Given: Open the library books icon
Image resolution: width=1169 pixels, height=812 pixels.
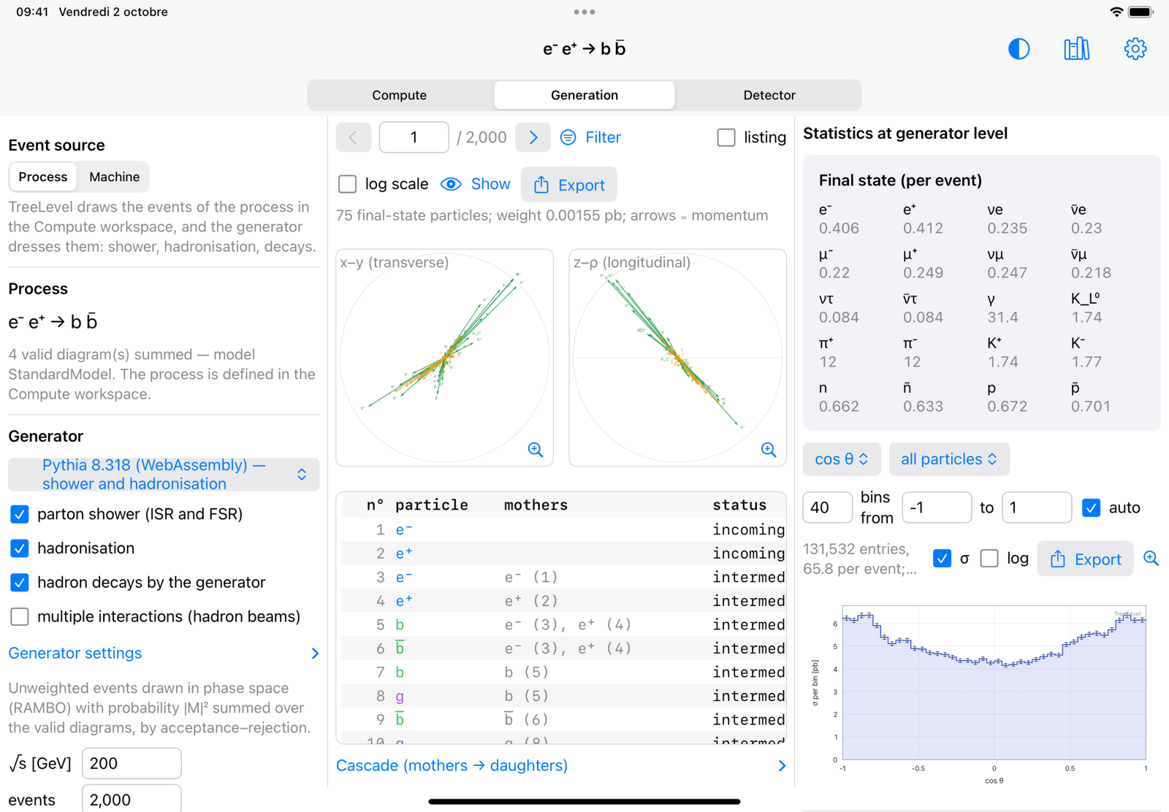Looking at the screenshot, I should pos(1076,49).
